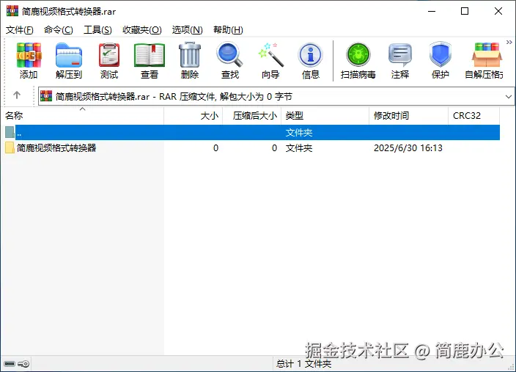Open the address bar dropdown arrow

(x=509, y=97)
